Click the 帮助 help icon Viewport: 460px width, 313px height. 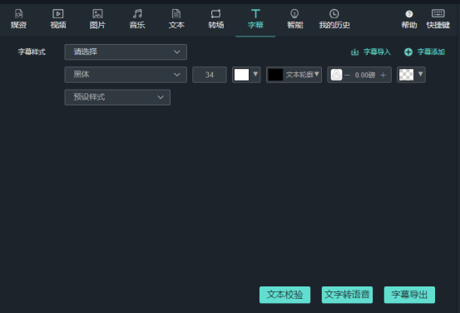(x=409, y=19)
